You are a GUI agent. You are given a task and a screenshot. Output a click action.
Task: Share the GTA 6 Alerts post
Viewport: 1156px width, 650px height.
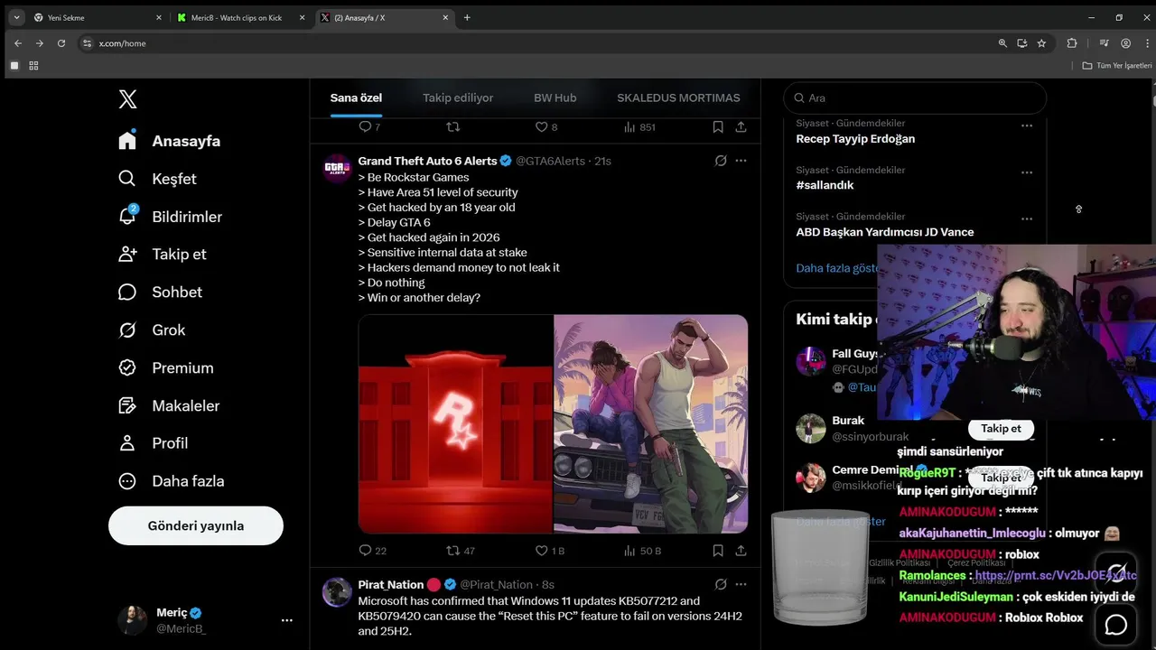click(741, 551)
